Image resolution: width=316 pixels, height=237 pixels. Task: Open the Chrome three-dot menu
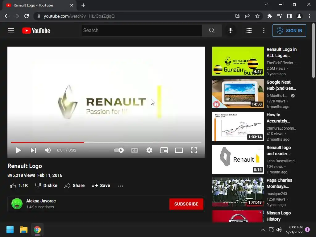(309, 16)
